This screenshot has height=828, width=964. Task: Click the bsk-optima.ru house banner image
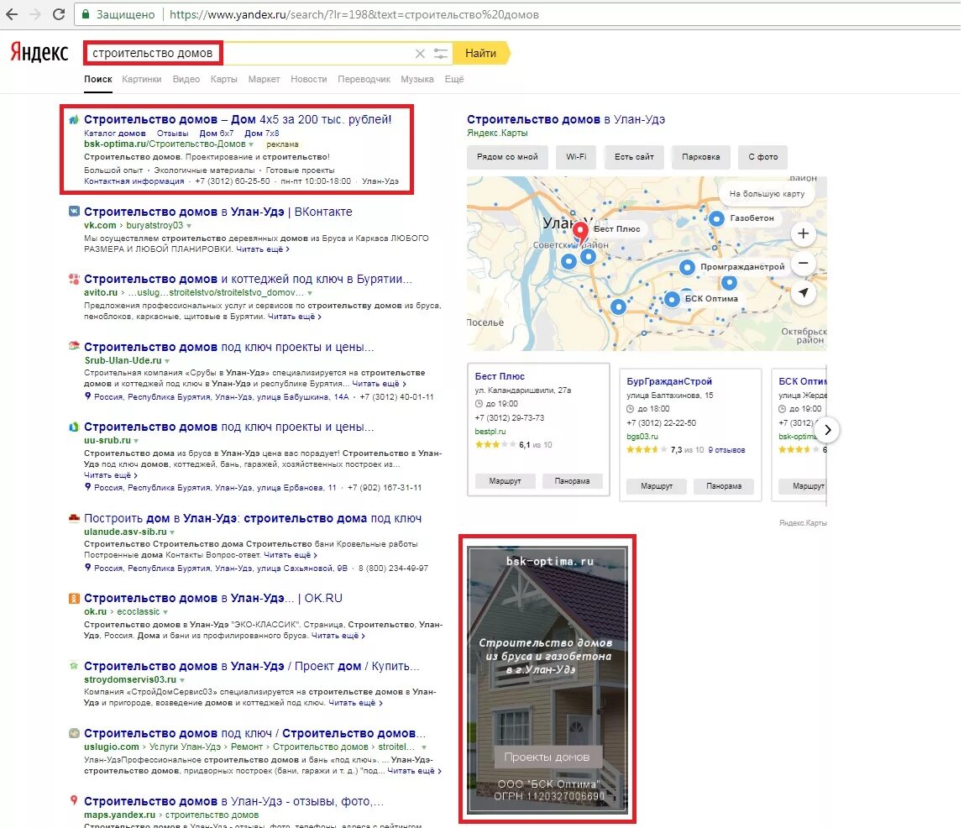click(x=547, y=679)
